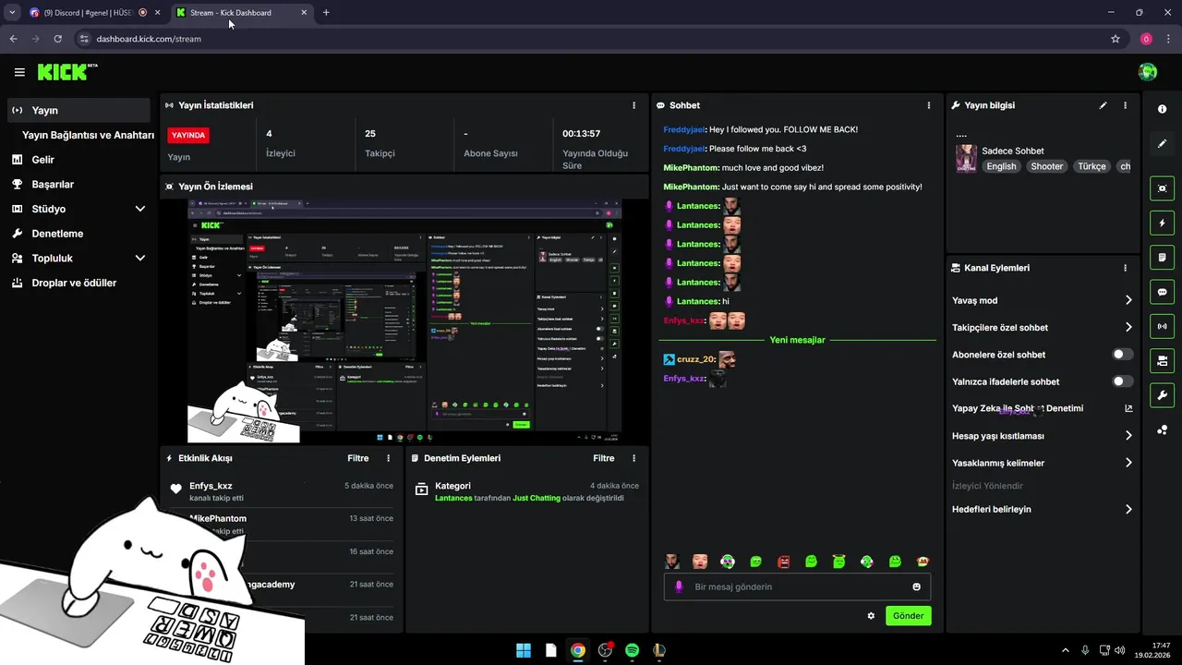Open the emoji picker in the chat input
The image size is (1182, 665).
coord(916,586)
